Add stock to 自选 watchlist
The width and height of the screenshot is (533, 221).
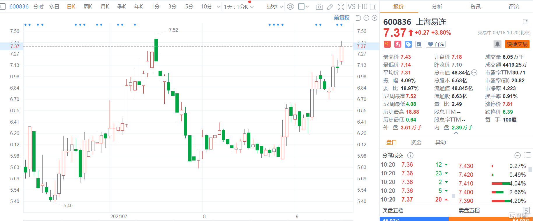coord(436,44)
